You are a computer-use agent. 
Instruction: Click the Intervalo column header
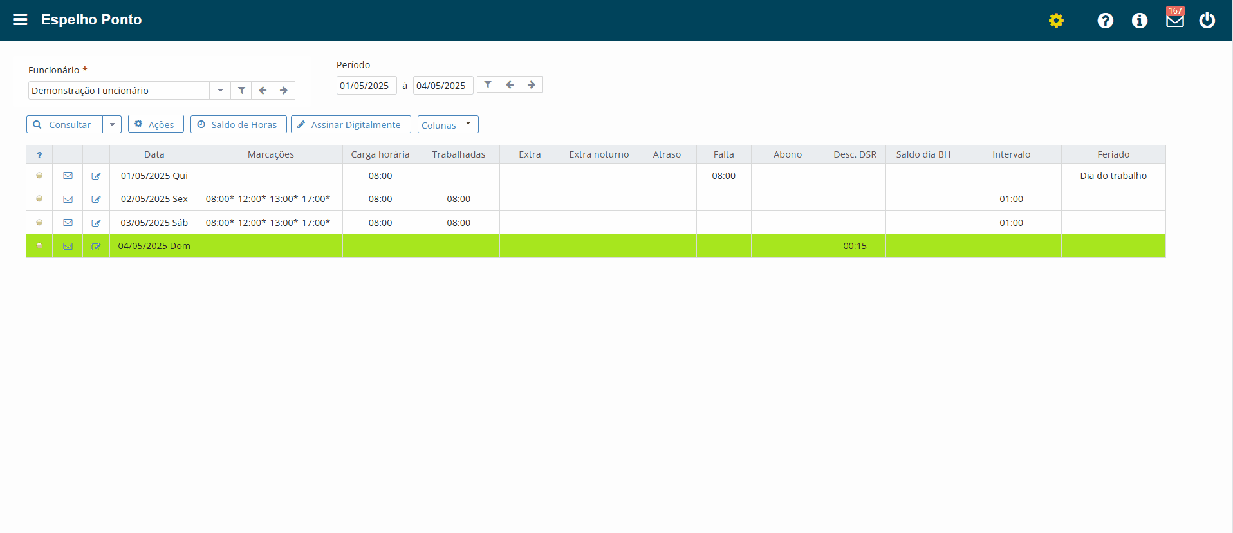pyautogui.click(x=1012, y=154)
